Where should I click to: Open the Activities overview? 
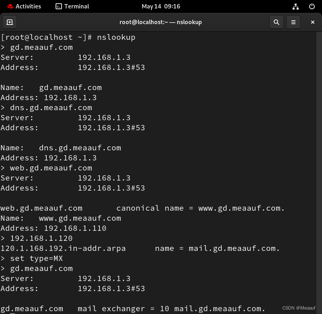(x=24, y=6)
